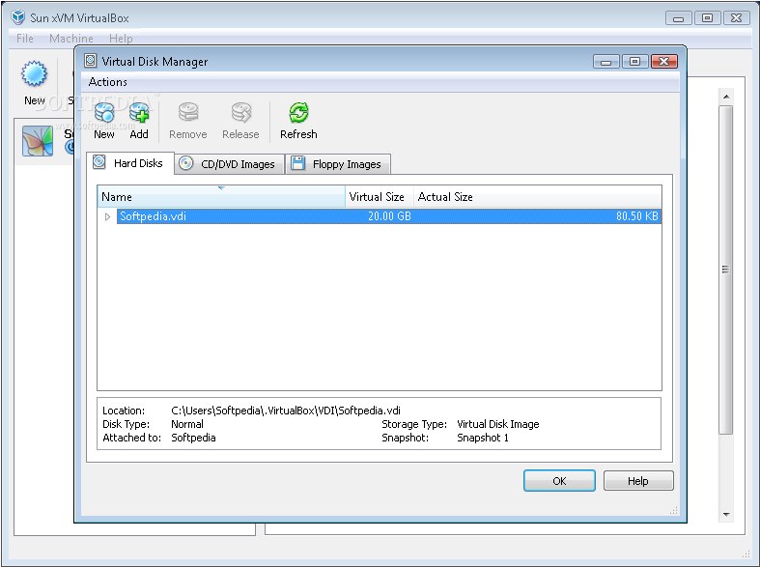The image size is (760, 567).
Task: Click the Normal disk type value
Action: (187, 424)
